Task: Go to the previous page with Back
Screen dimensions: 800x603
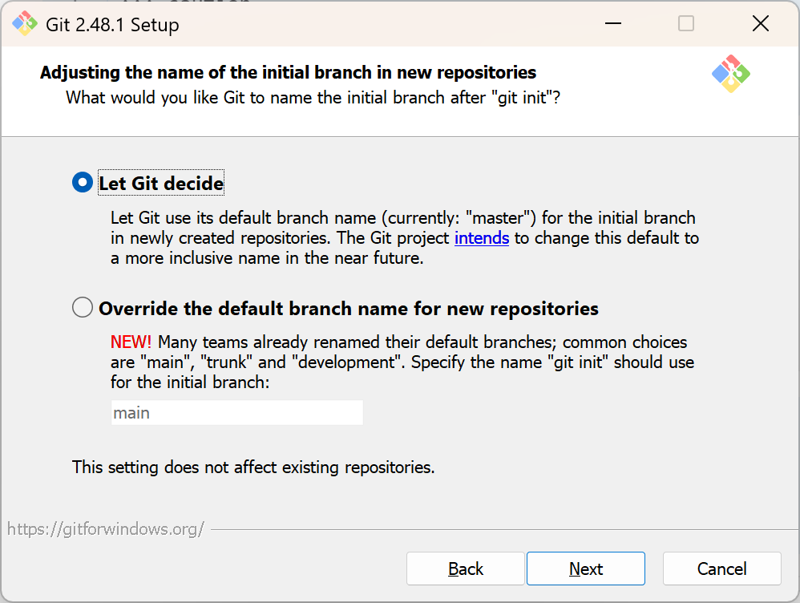Action: click(x=466, y=569)
